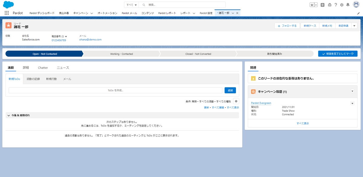Click the 承認申請 button
This screenshot has width=363, height=177.
pos(343,26)
